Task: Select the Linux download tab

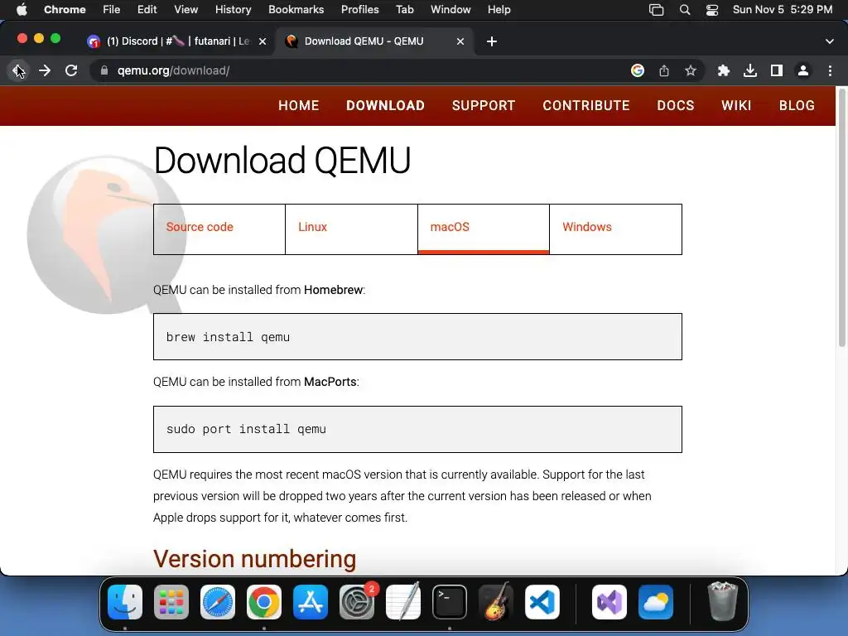Action: pos(351,229)
